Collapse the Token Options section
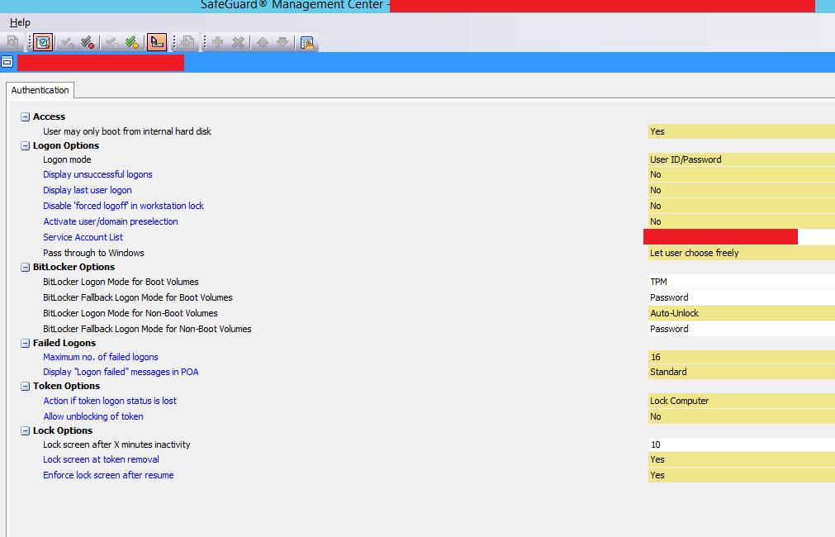Viewport: 835px width, 537px height. tap(25, 386)
